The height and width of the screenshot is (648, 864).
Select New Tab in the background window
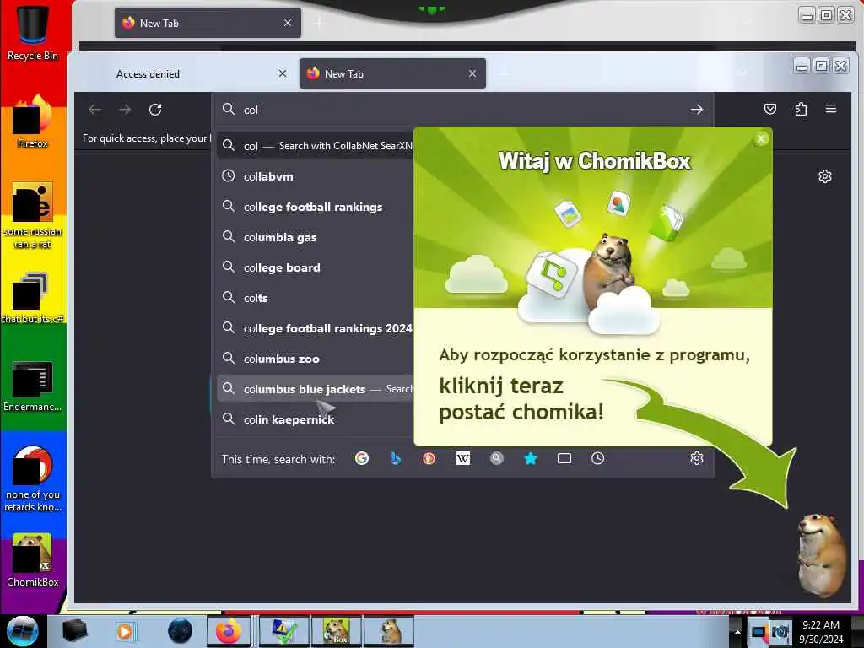tap(208, 23)
